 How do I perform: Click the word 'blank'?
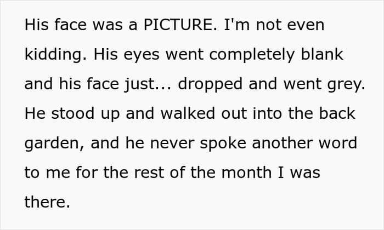click(x=322, y=54)
